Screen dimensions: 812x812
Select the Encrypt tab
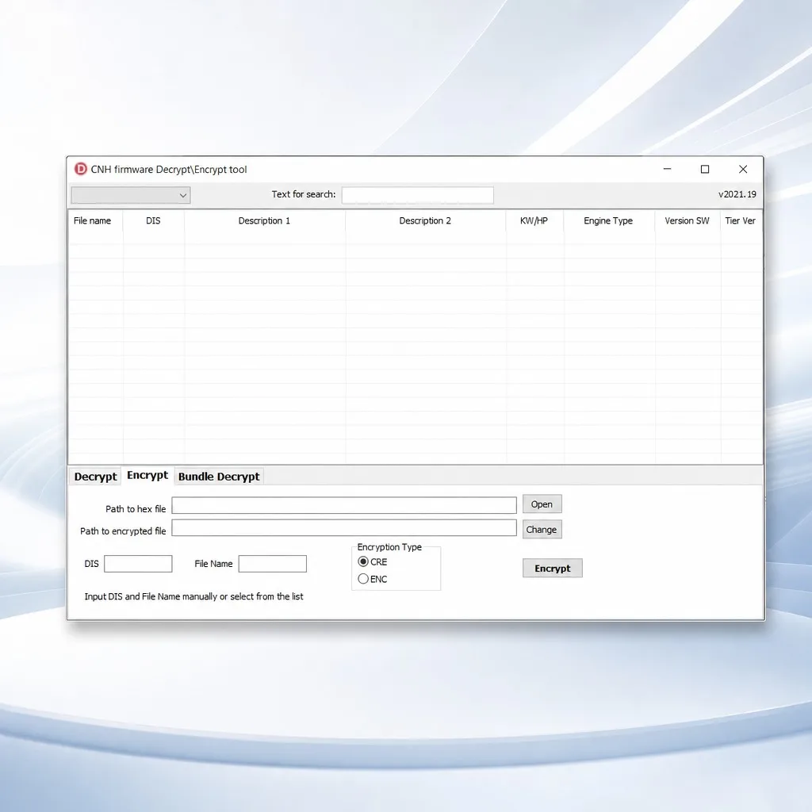147,476
